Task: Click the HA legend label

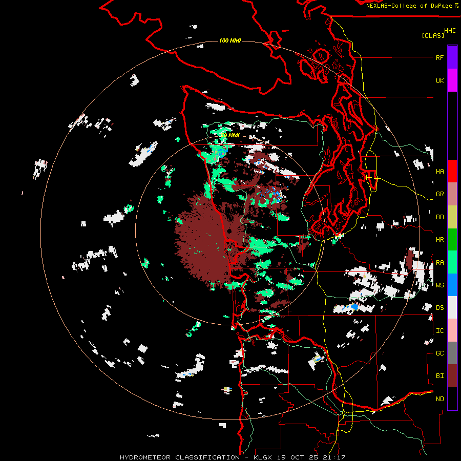Action: tap(439, 172)
